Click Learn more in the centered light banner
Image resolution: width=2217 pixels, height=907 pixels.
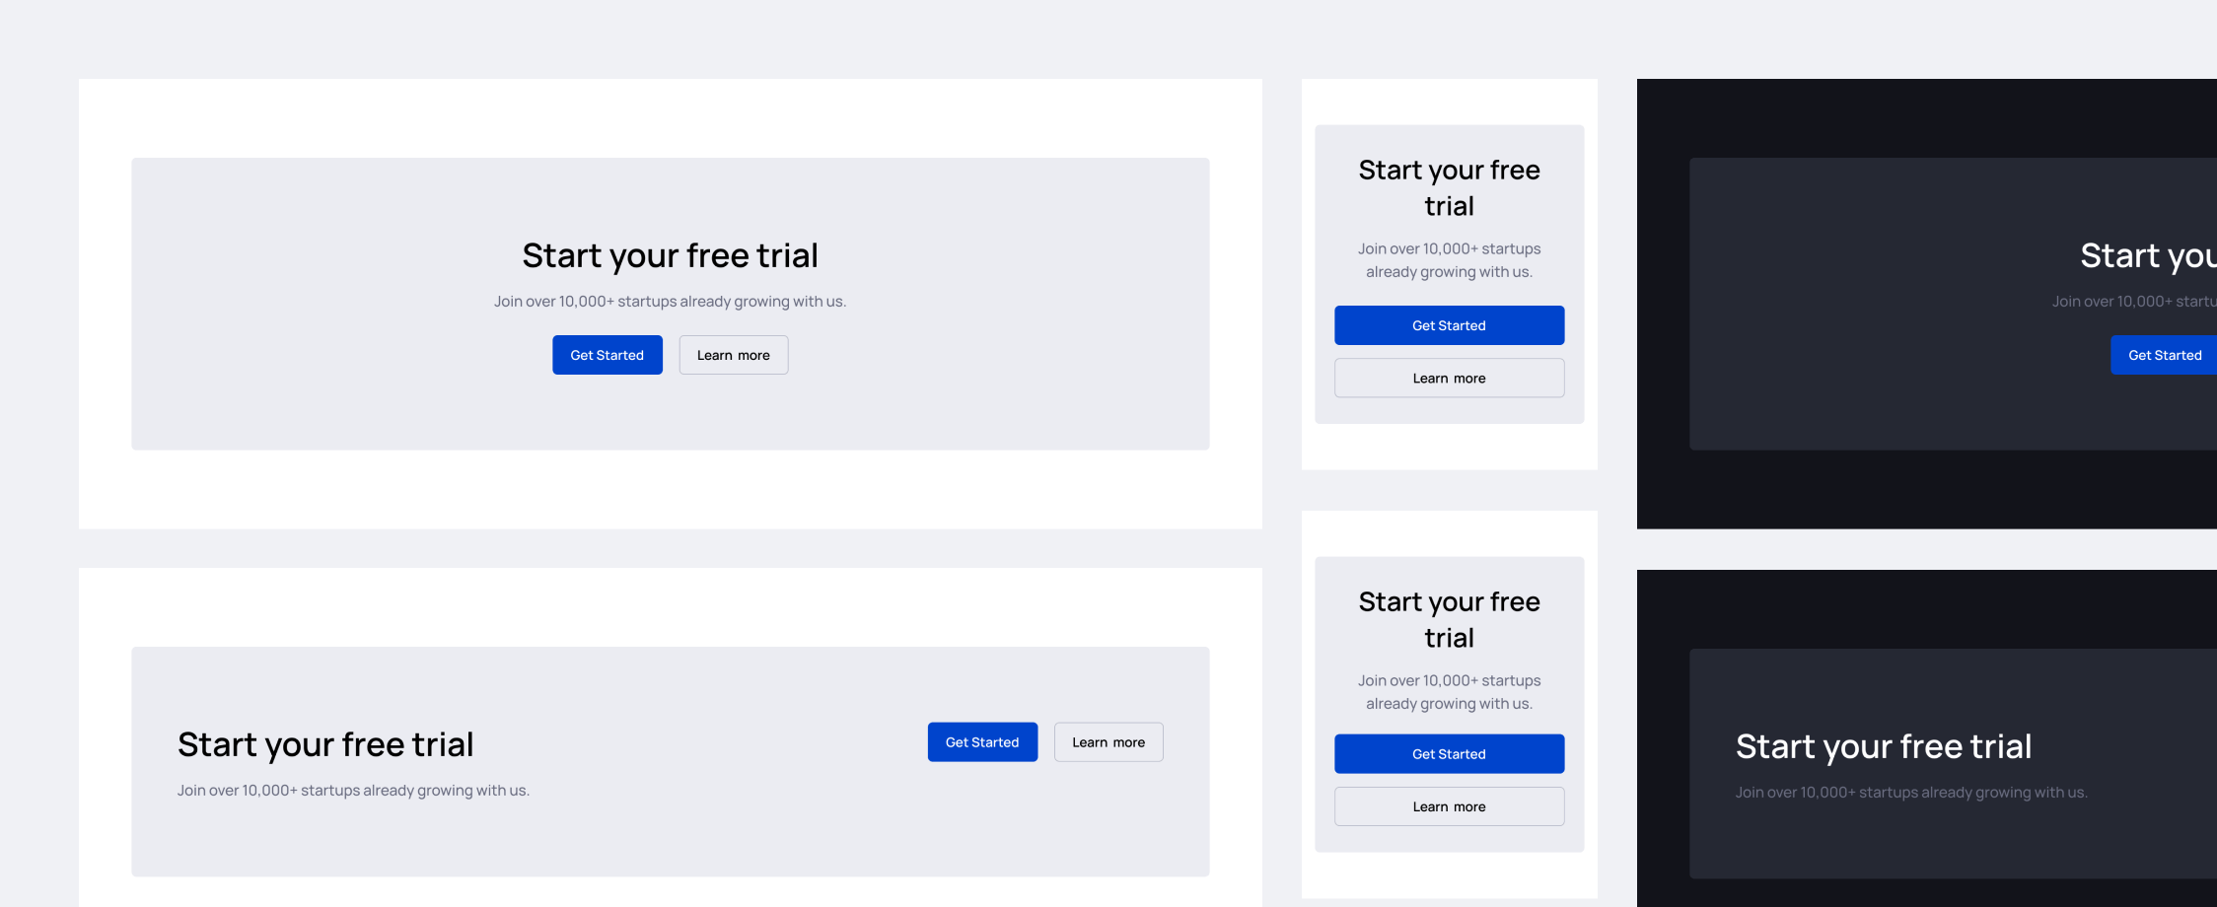(x=734, y=355)
